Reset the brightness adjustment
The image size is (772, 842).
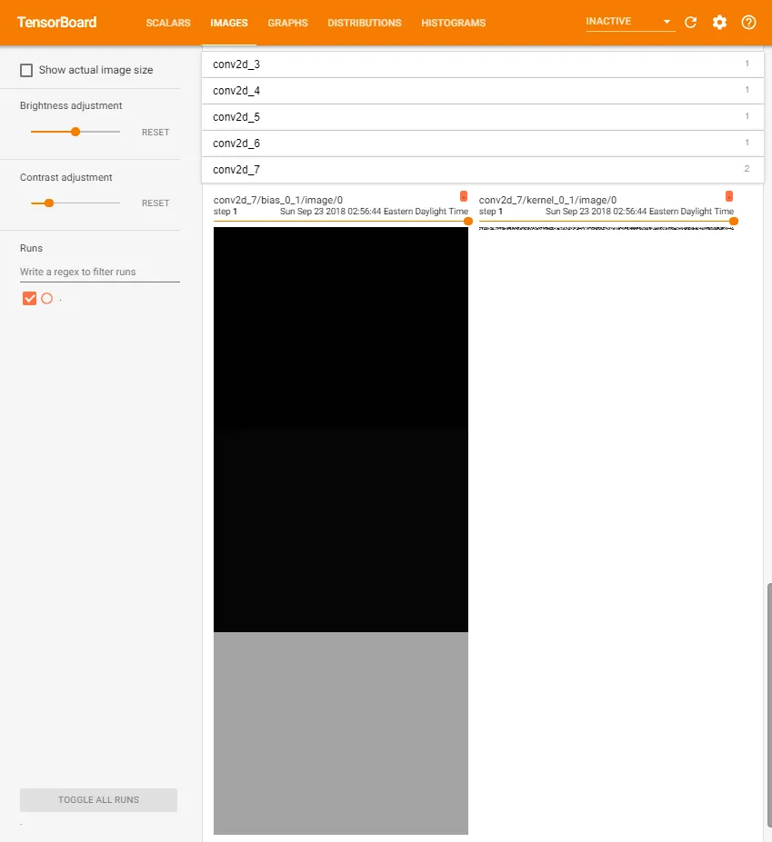pos(155,132)
